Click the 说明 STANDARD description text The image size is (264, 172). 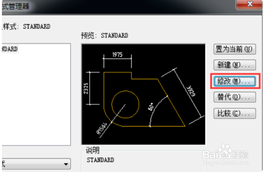[x=100, y=160]
